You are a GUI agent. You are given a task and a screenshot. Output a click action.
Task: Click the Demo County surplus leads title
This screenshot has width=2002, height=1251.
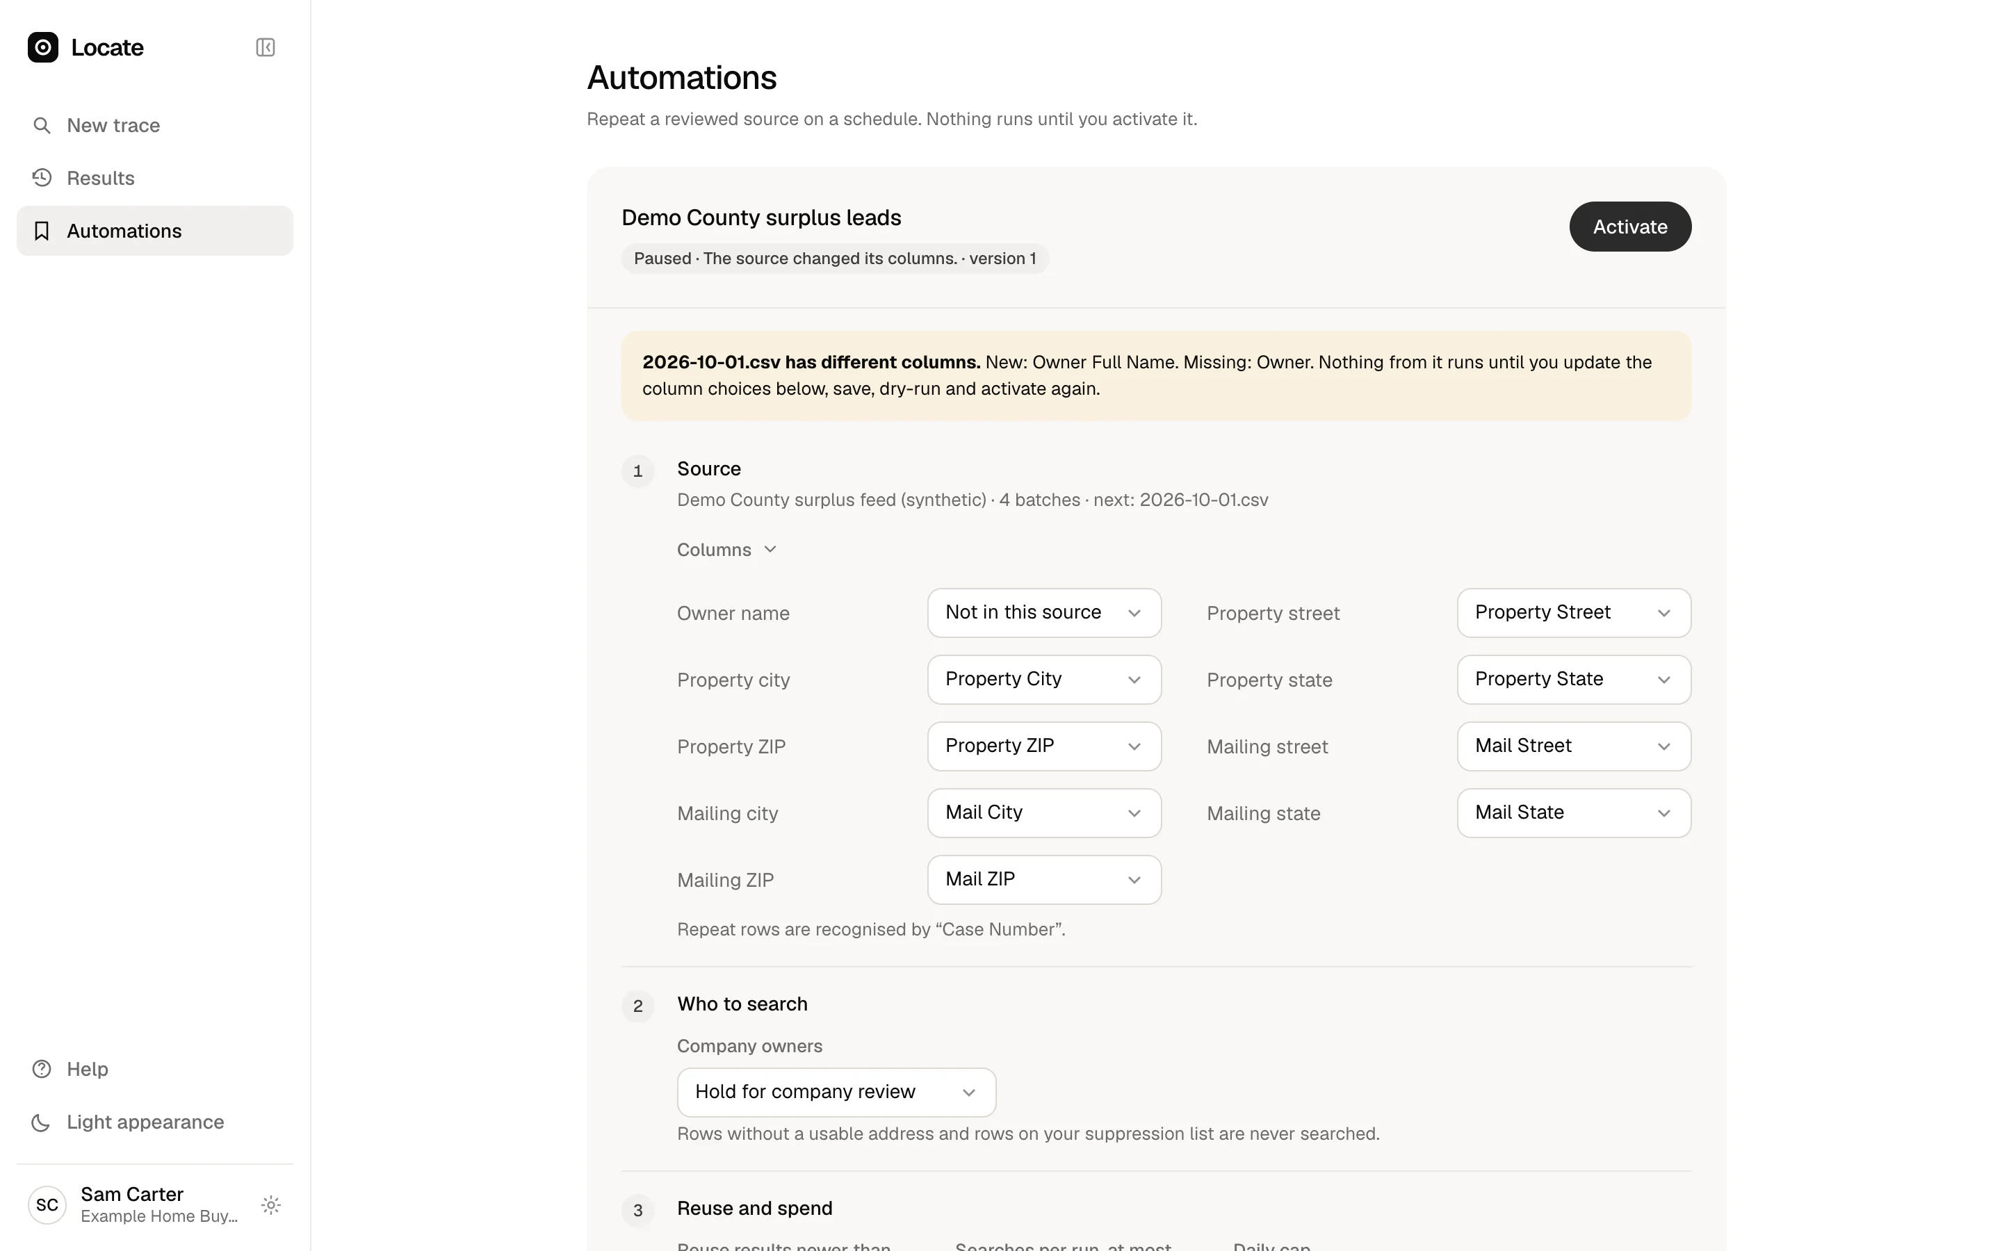pos(761,218)
